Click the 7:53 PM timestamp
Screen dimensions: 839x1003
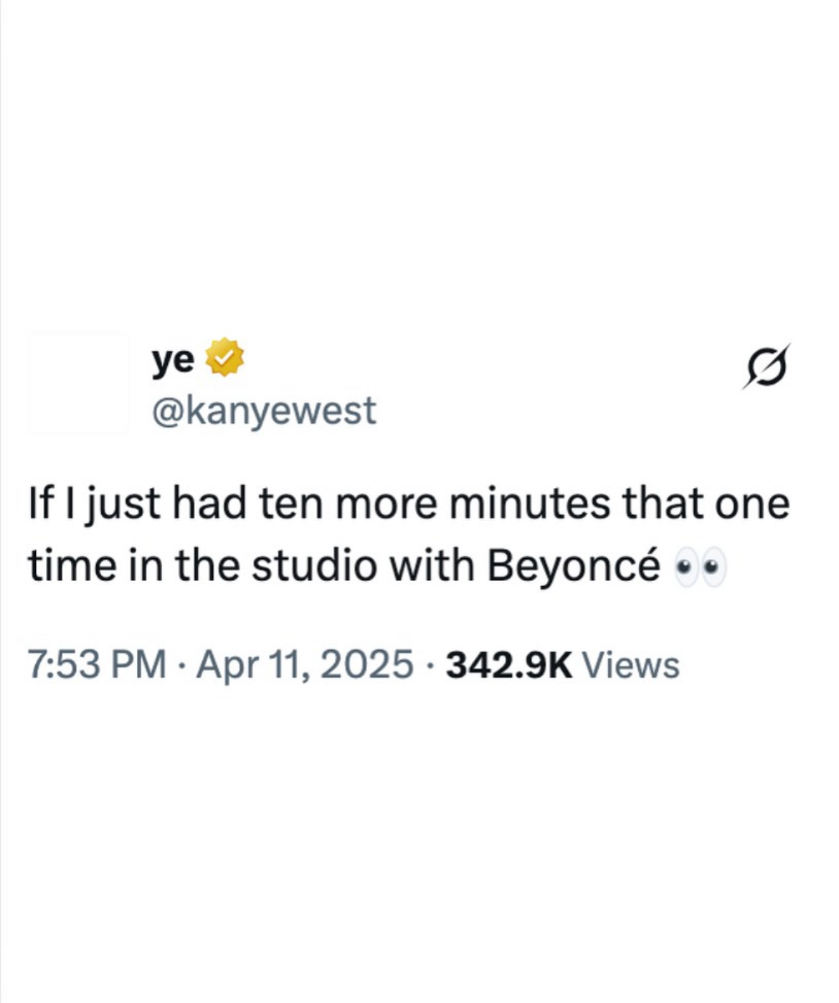tap(98, 664)
